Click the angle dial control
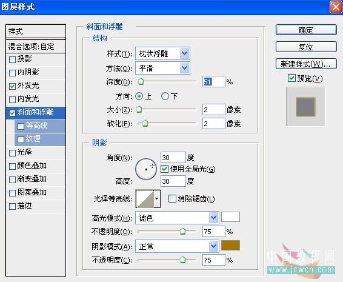This screenshot has height=282, width=343. click(x=146, y=169)
